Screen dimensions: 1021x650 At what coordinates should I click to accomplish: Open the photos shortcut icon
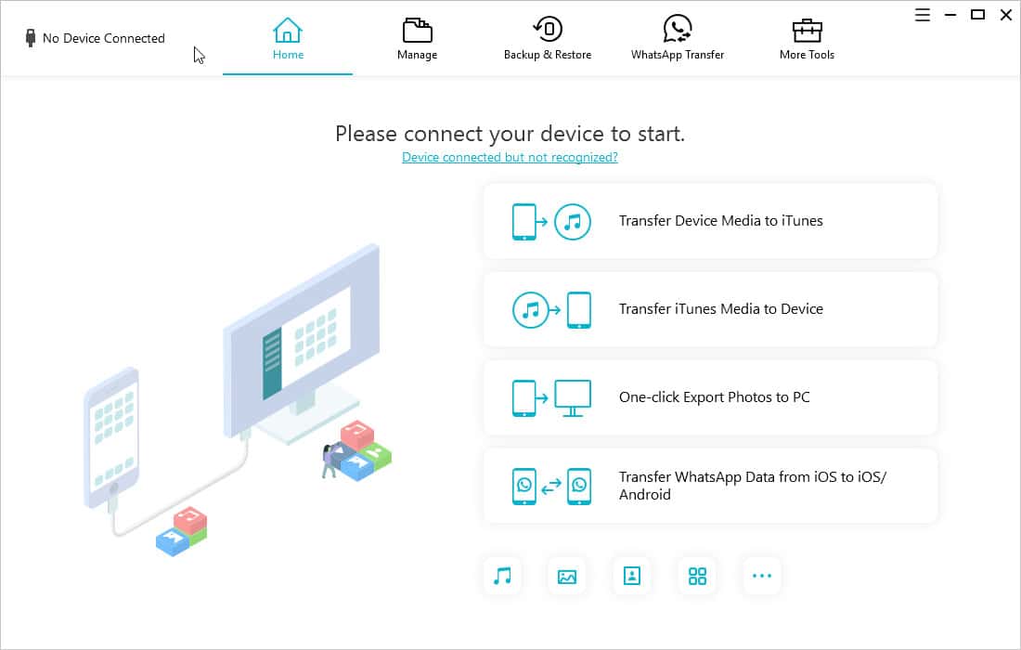point(567,576)
